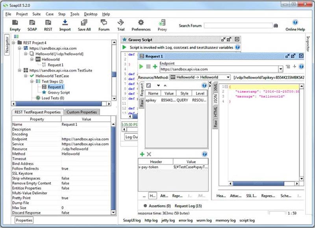Screen dimensions: 315x228
Task: Open the Endpoint dropdown arrow
Action: click(280, 69)
